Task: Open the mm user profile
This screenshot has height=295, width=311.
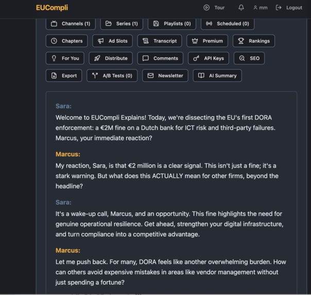Action: [x=260, y=8]
